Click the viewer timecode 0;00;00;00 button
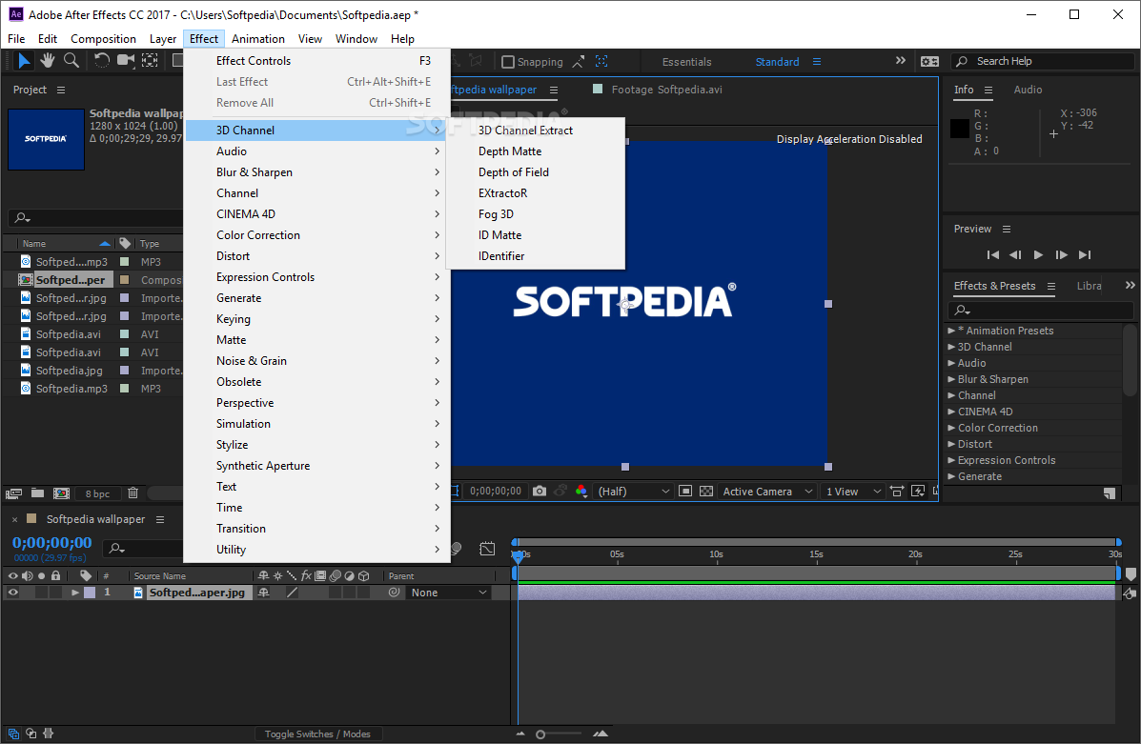Image resolution: width=1141 pixels, height=744 pixels. (x=496, y=492)
